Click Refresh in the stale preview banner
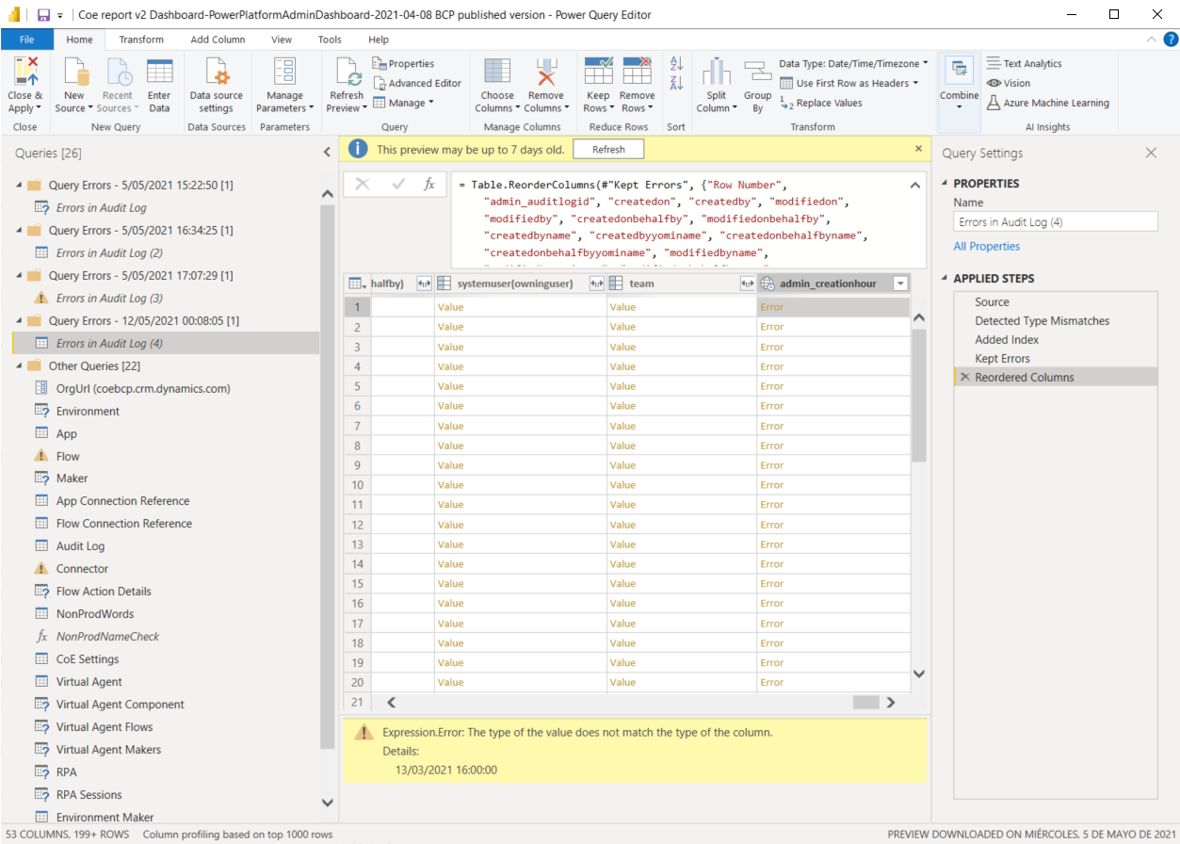This screenshot has width=1180, height=844. coord(607,149)
